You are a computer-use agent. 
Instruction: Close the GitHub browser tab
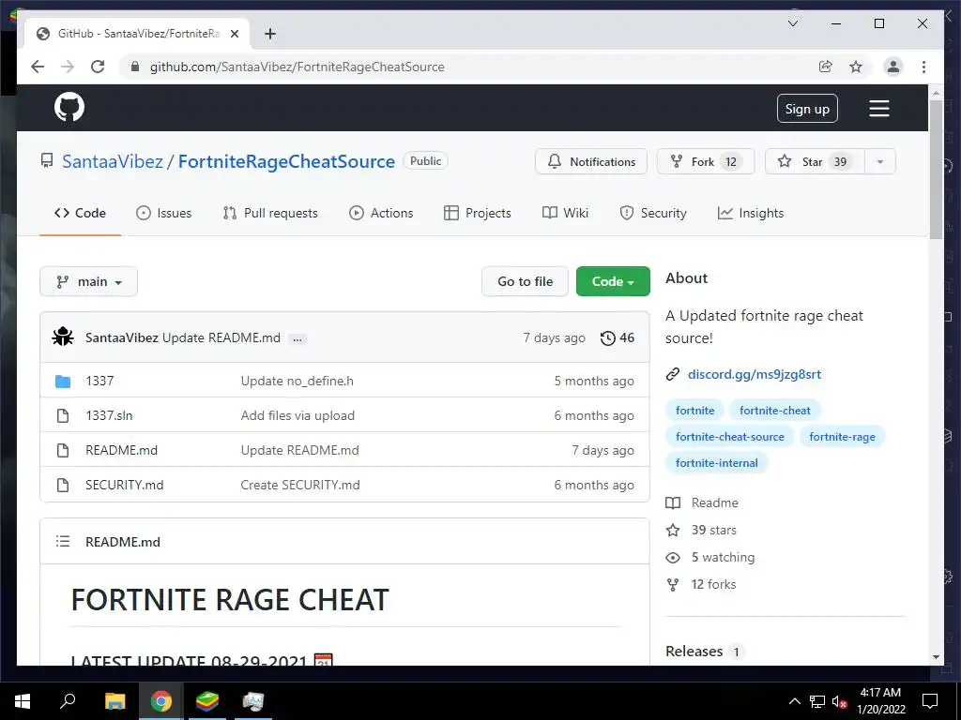(234, 34)
